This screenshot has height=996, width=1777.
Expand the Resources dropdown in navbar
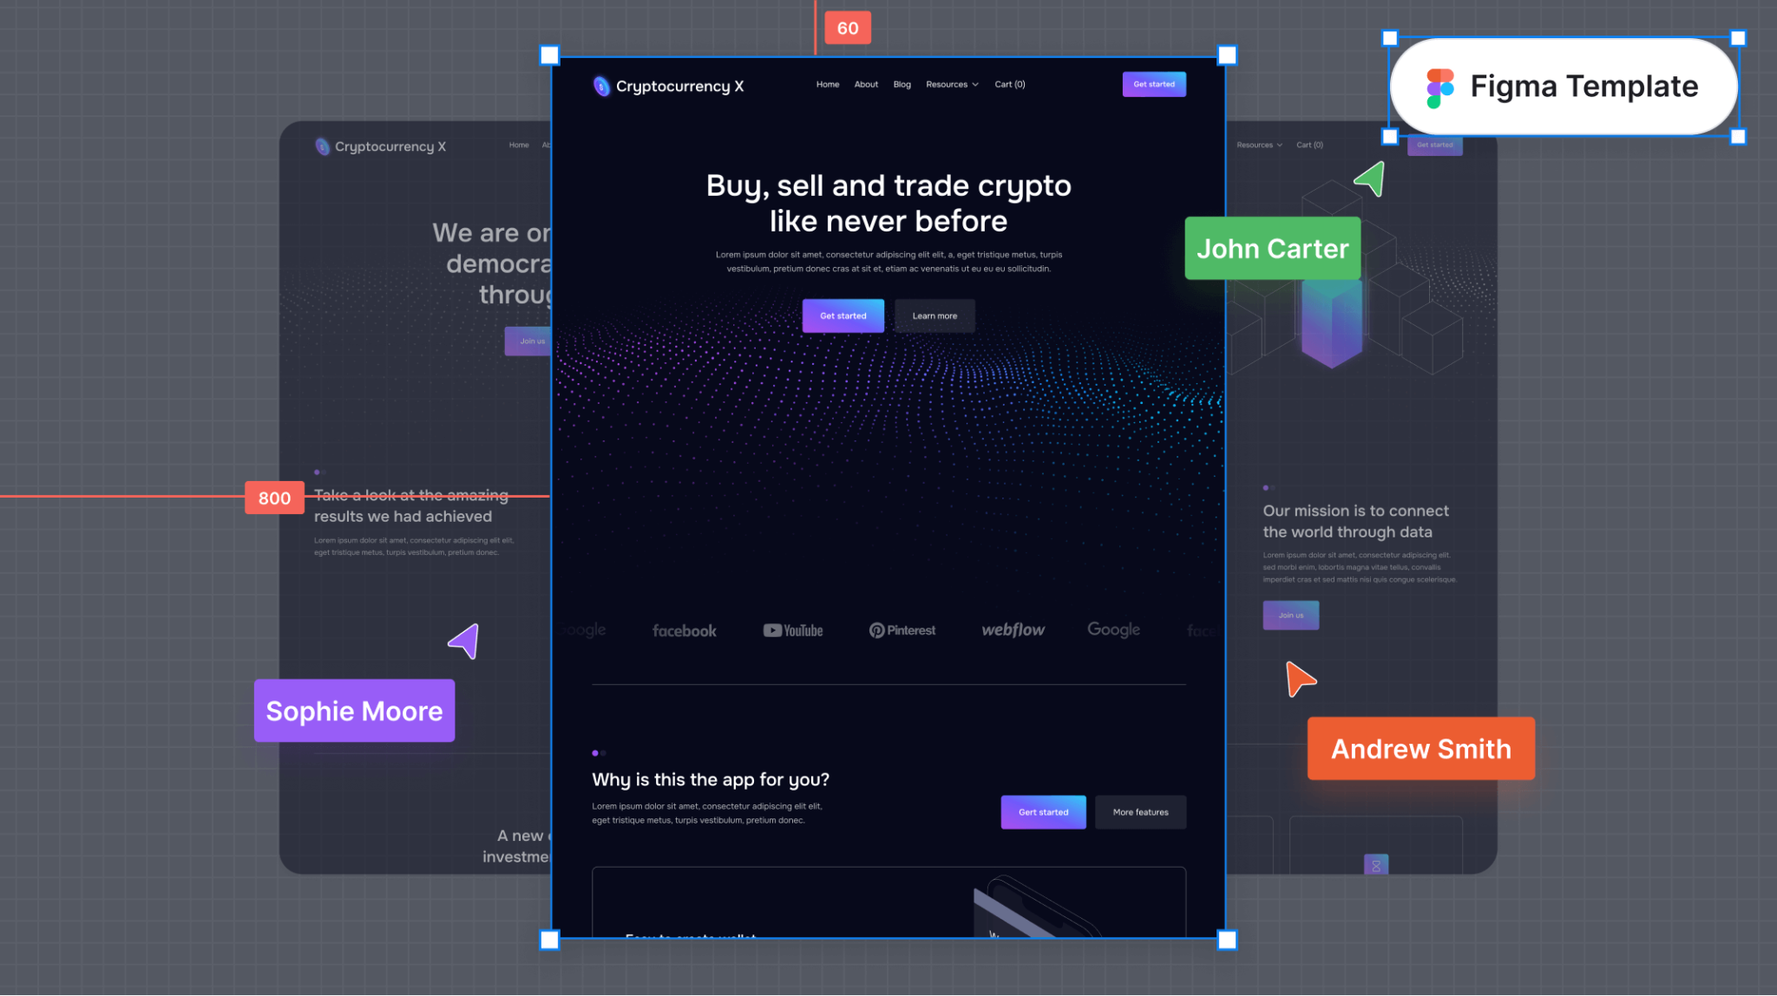pos(952,84)
